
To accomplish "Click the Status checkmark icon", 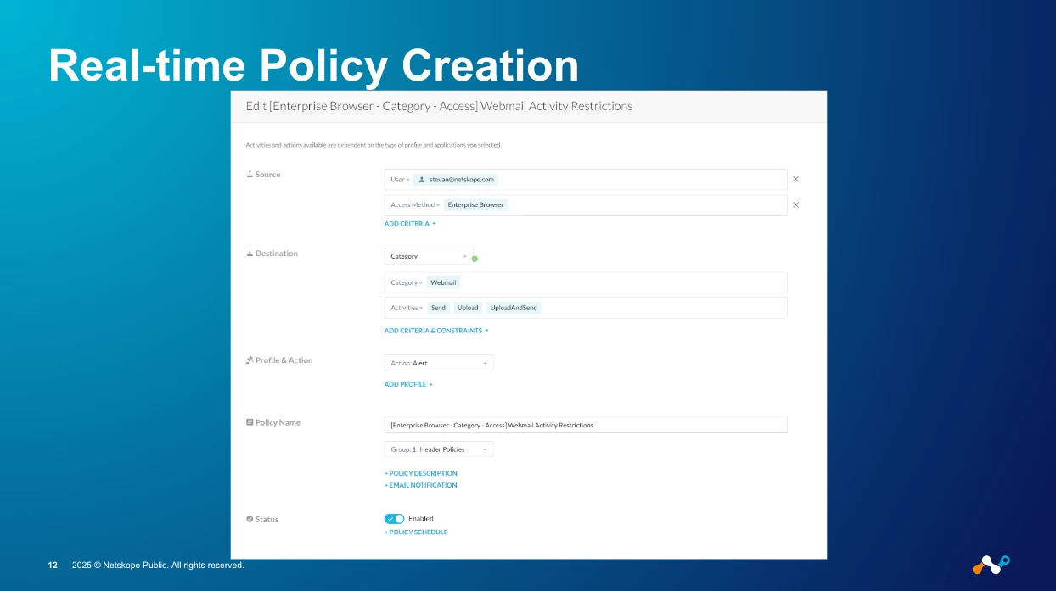I will pos(250,519).
